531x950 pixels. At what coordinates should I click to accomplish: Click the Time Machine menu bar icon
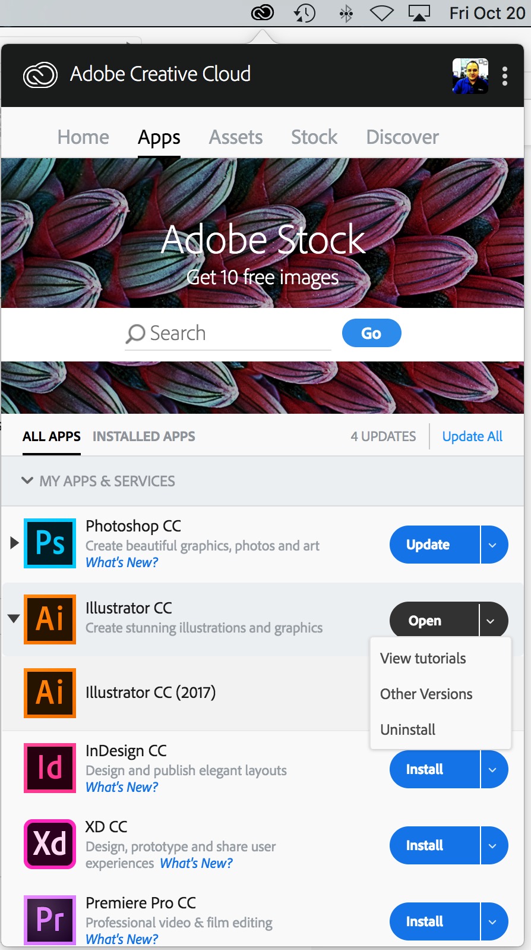[x=305, y=13]
